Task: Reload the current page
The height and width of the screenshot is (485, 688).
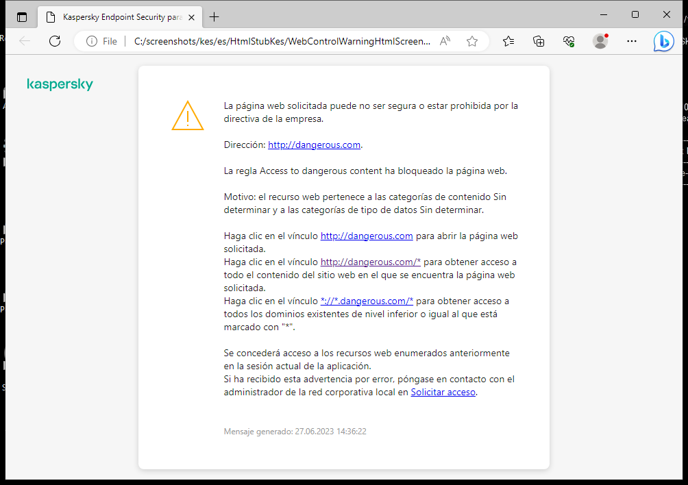Action: point(55,41)
